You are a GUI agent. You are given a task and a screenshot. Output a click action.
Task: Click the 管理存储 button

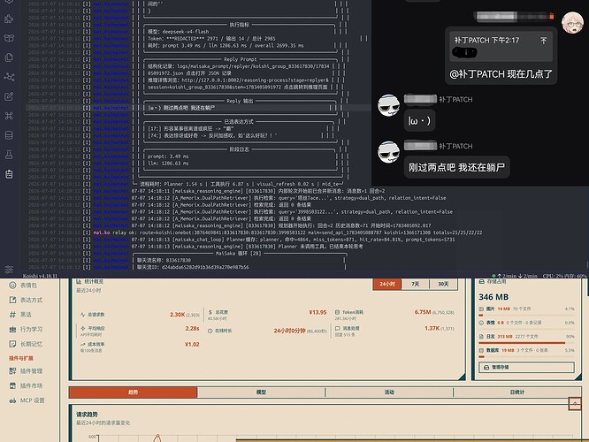click(526, 367)
